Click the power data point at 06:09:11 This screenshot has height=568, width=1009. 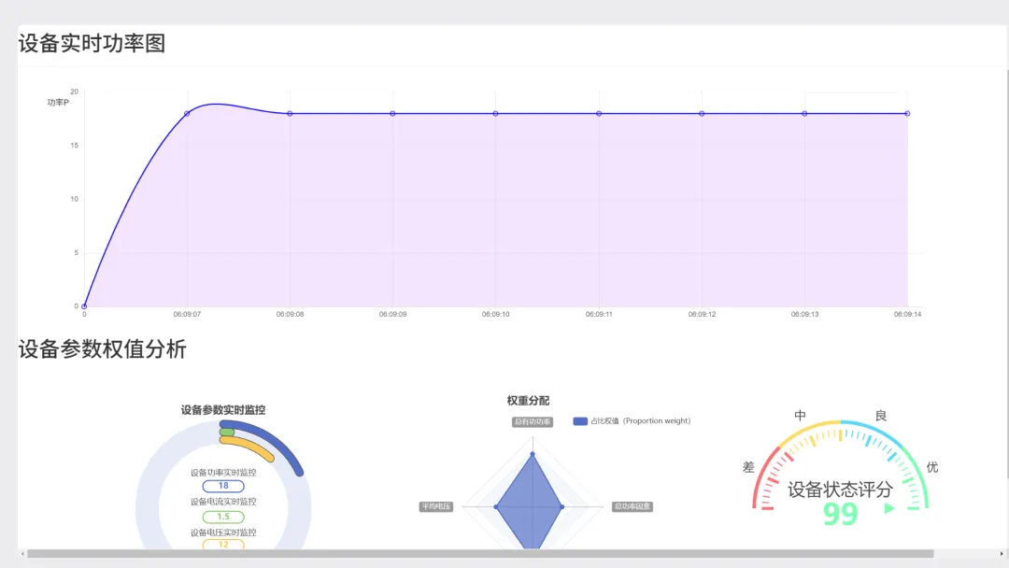pos(599,113)
